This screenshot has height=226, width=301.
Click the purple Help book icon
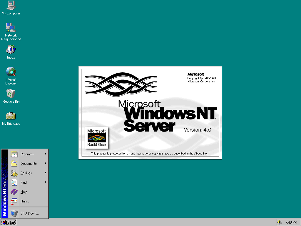(14, 192)
